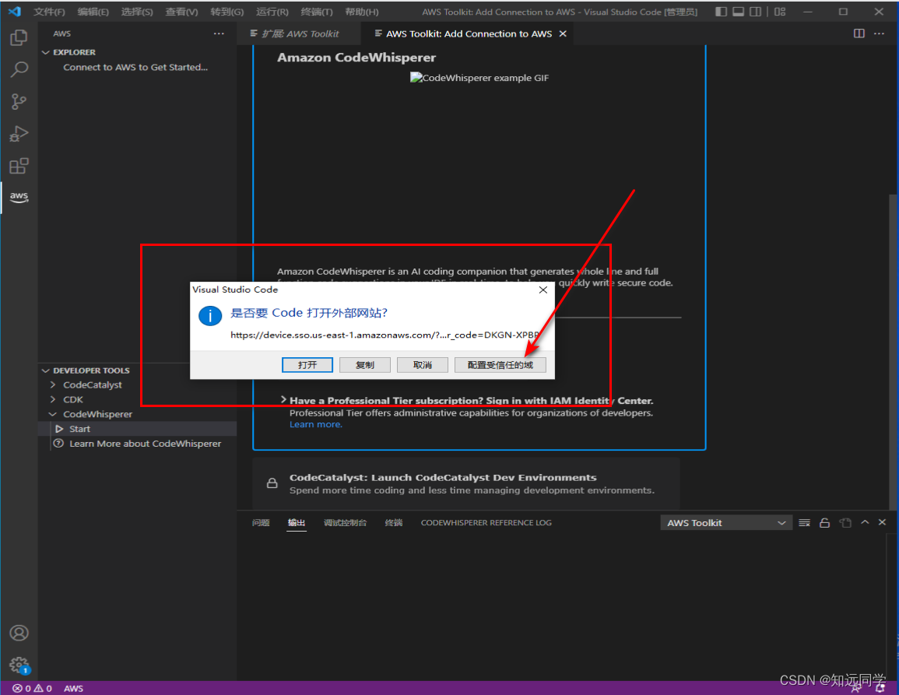Switch to the 扩展: AWS Toolkit tab

pos(300,33)
